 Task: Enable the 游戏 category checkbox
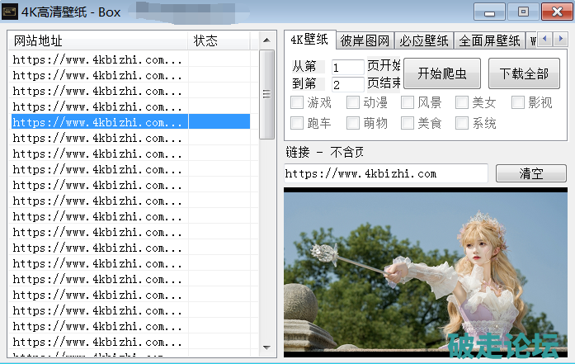click(x=298, y=103)
